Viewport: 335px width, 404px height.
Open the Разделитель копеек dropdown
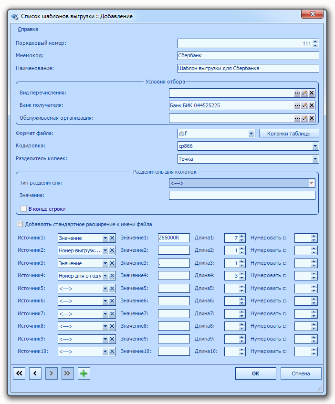315,159
